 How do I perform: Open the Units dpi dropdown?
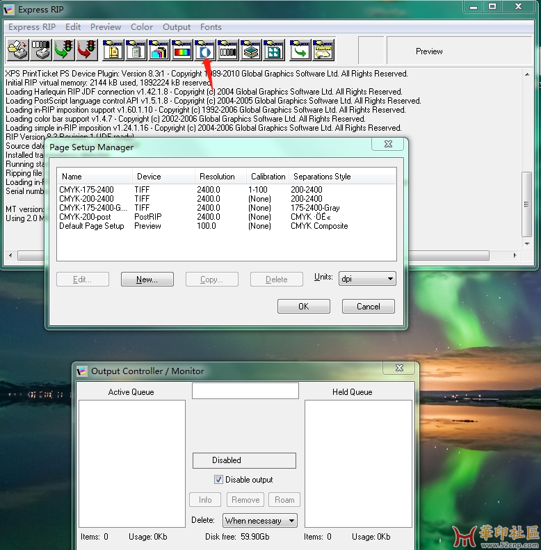point(367,279)
